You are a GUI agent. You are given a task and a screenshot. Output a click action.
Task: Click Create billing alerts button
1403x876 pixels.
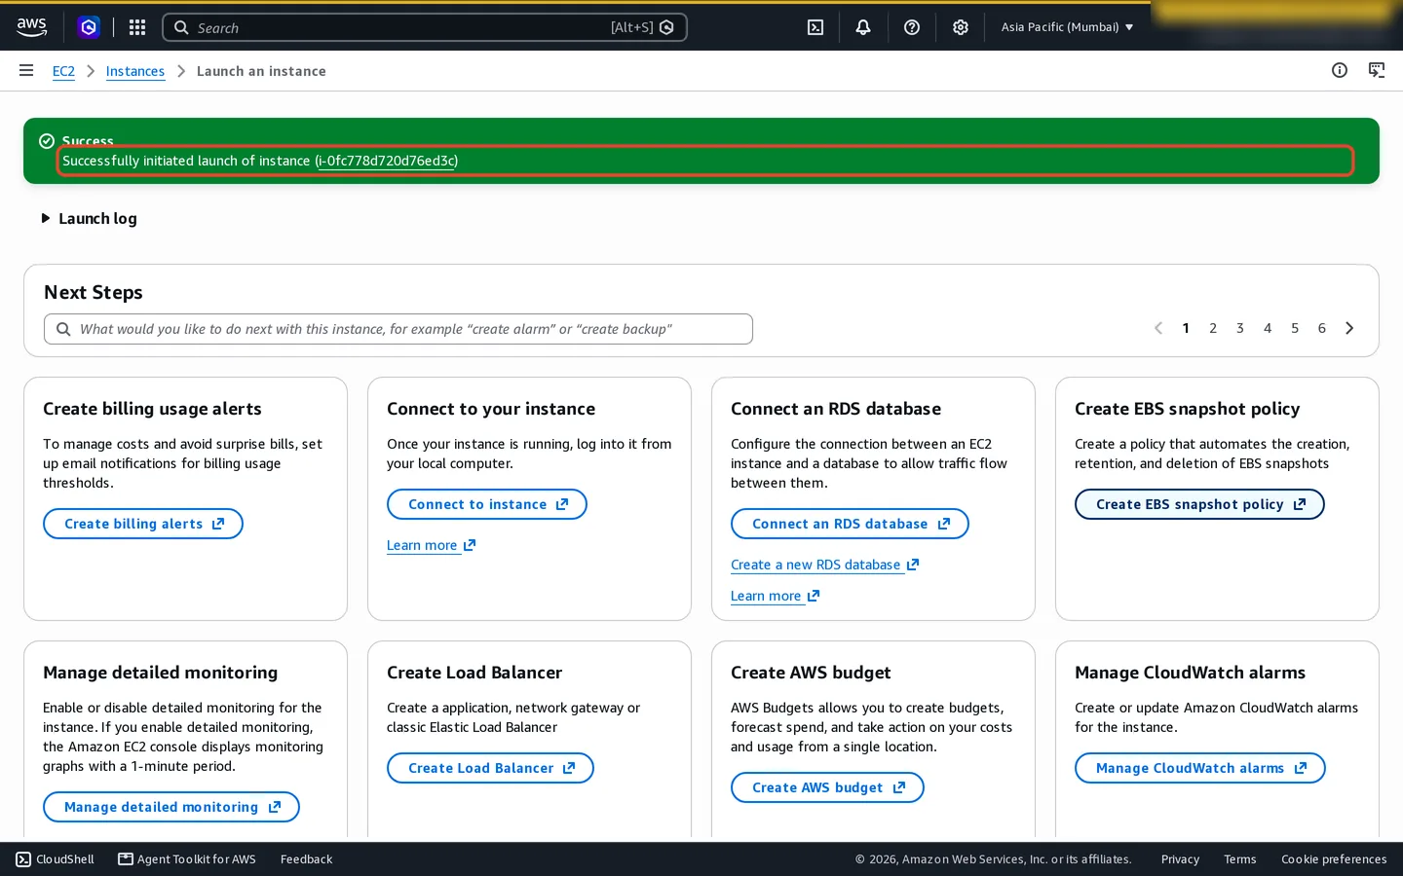pyautogui.click(x=143, y=524)
